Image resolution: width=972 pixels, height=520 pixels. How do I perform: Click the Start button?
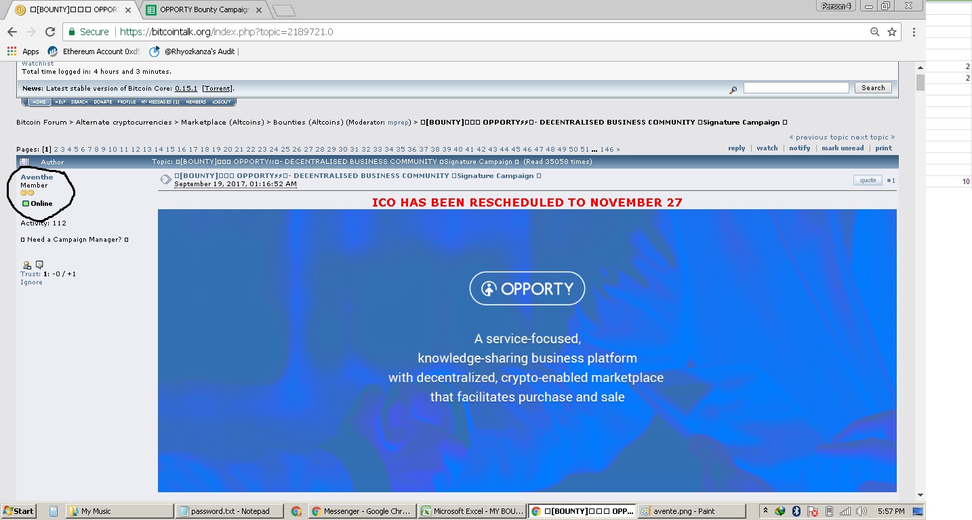[19, 511]
